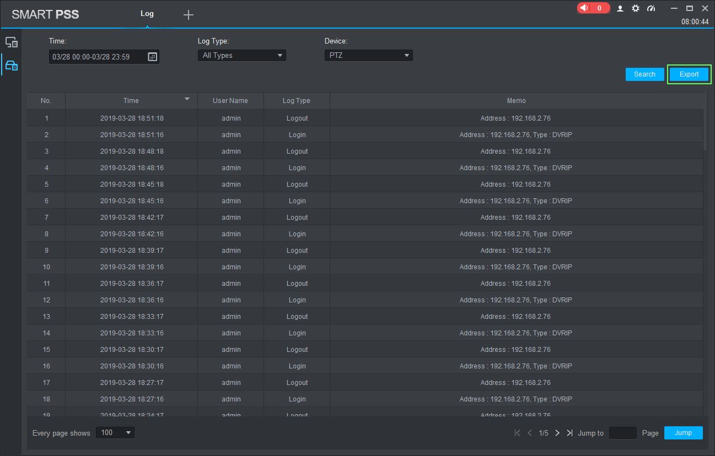Click the Search button
Screen dimensions: 715x456
645,74
